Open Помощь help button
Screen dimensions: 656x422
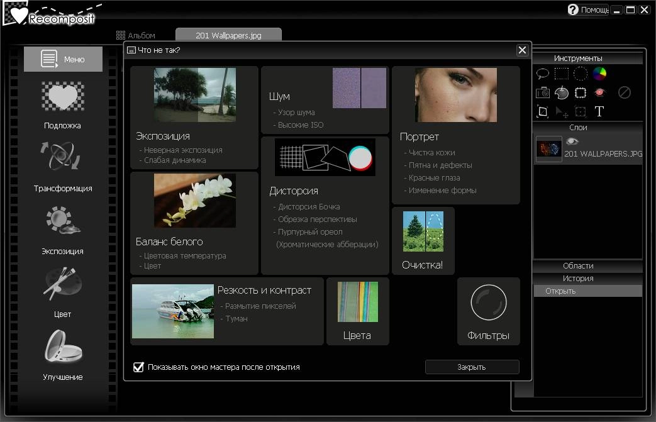588,9
